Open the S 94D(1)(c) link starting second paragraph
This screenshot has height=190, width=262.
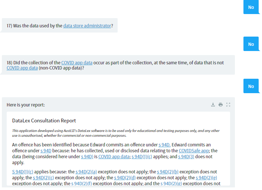(23, 172)
